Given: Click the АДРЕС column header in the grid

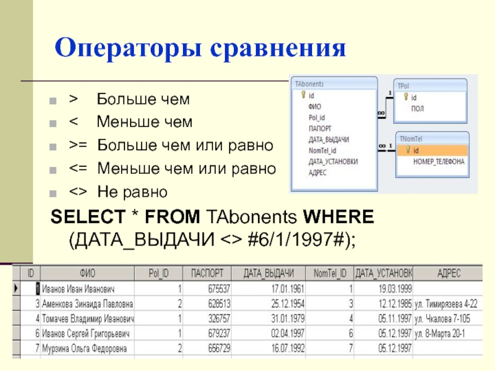Looking at the screenshot, I should coord(448,273).
